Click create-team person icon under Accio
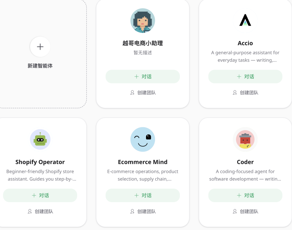Screen dimensions: 292x230 point(235,92)
